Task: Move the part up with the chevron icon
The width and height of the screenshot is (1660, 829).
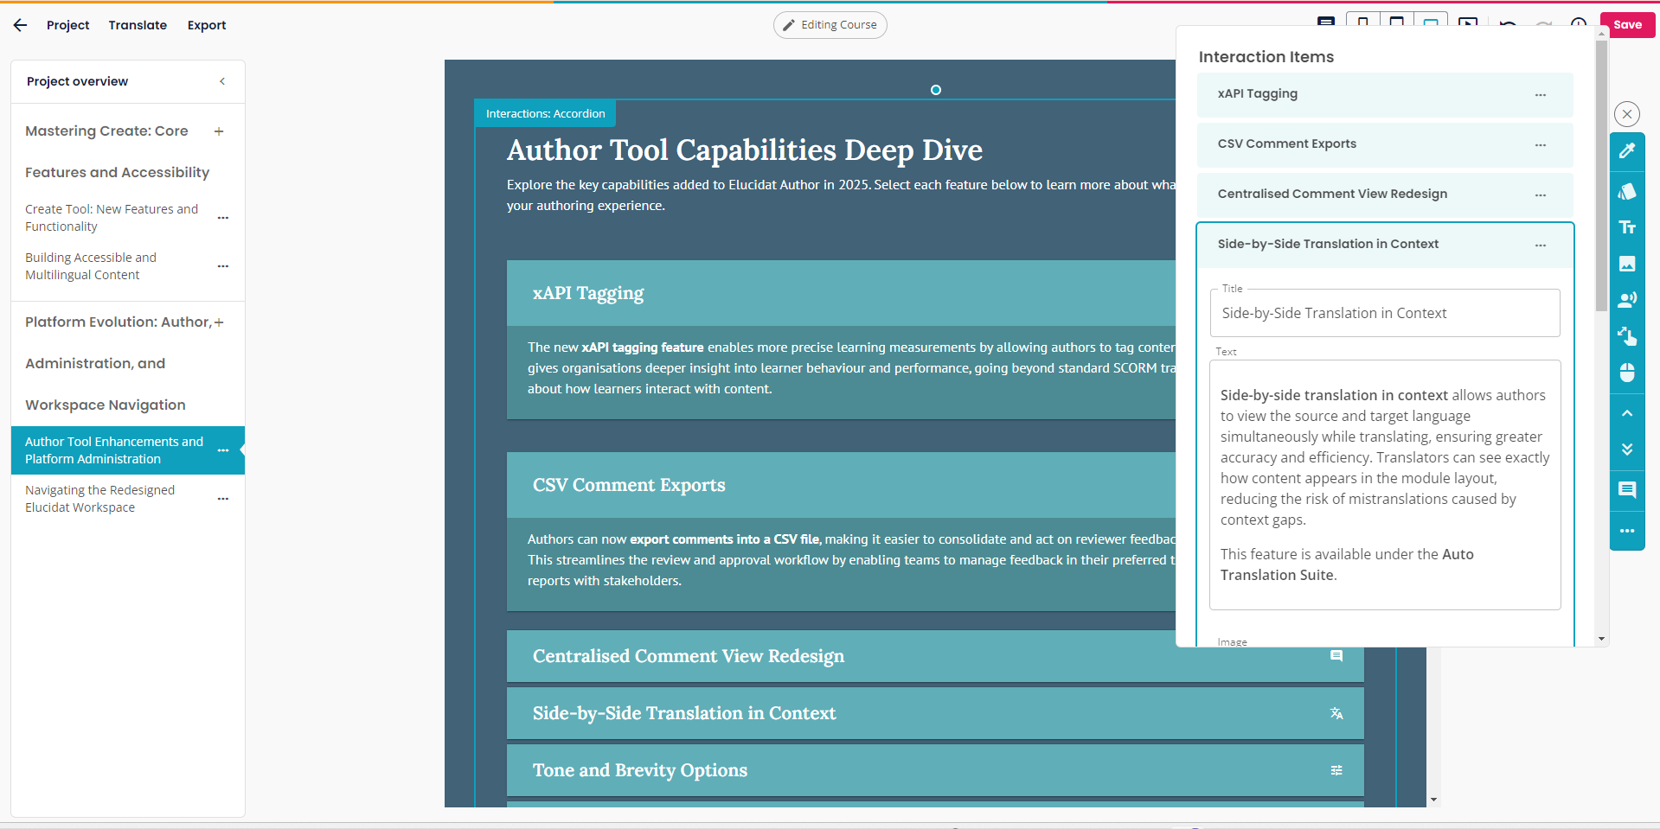Action: coord(1627,413)
